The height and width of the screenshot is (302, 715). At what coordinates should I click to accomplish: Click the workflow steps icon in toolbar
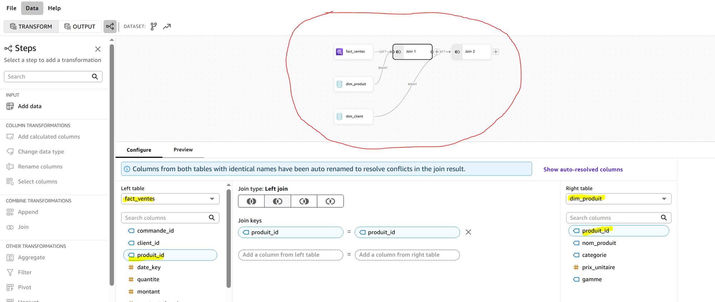pyautogui.click(x=110, y=26)
